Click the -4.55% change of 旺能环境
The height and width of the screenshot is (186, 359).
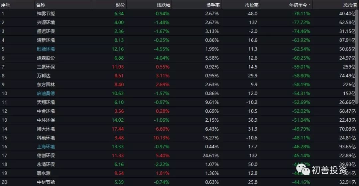tap(162, 49)
